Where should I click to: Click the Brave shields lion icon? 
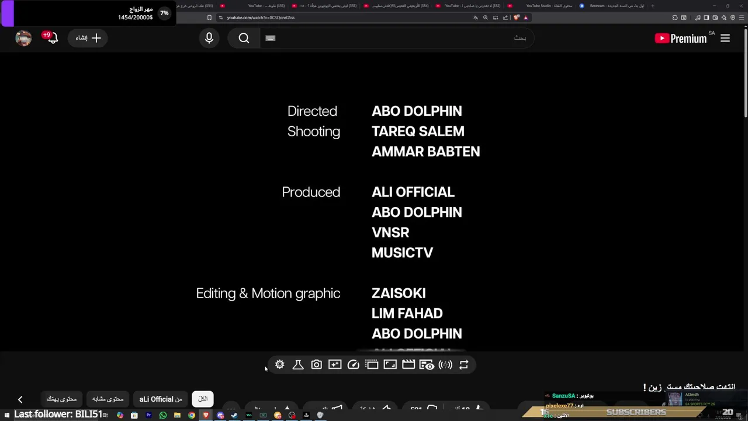(516, 18)
